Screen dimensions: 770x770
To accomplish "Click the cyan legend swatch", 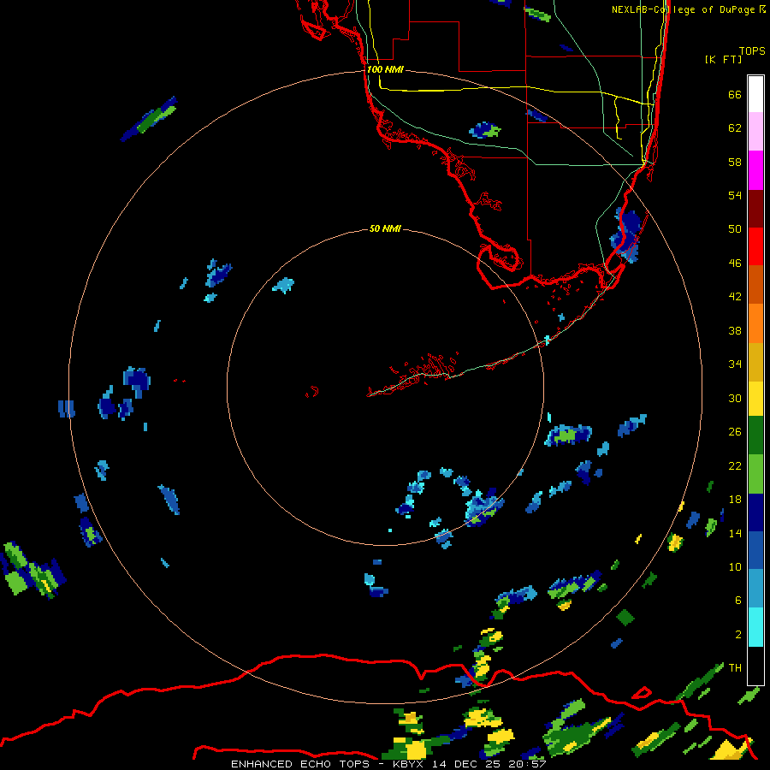I will (755, 627).
